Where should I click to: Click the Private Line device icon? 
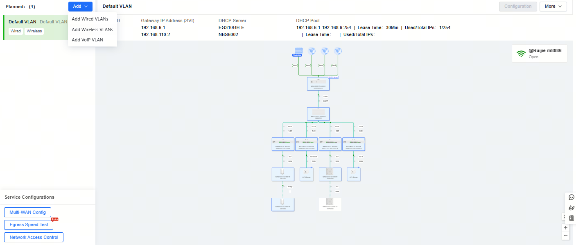[x=298, y=51]
